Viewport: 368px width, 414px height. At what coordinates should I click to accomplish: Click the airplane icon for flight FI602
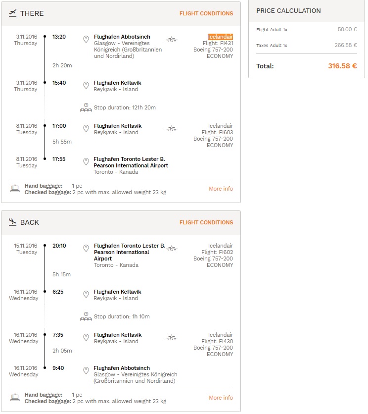coord(172,249)
